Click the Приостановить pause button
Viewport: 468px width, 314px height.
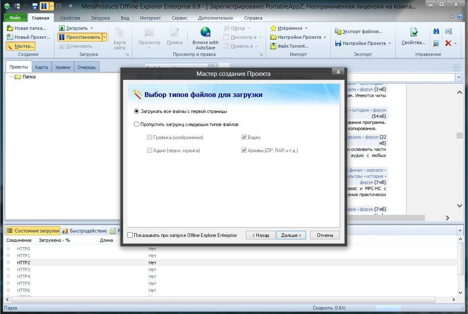79,37
